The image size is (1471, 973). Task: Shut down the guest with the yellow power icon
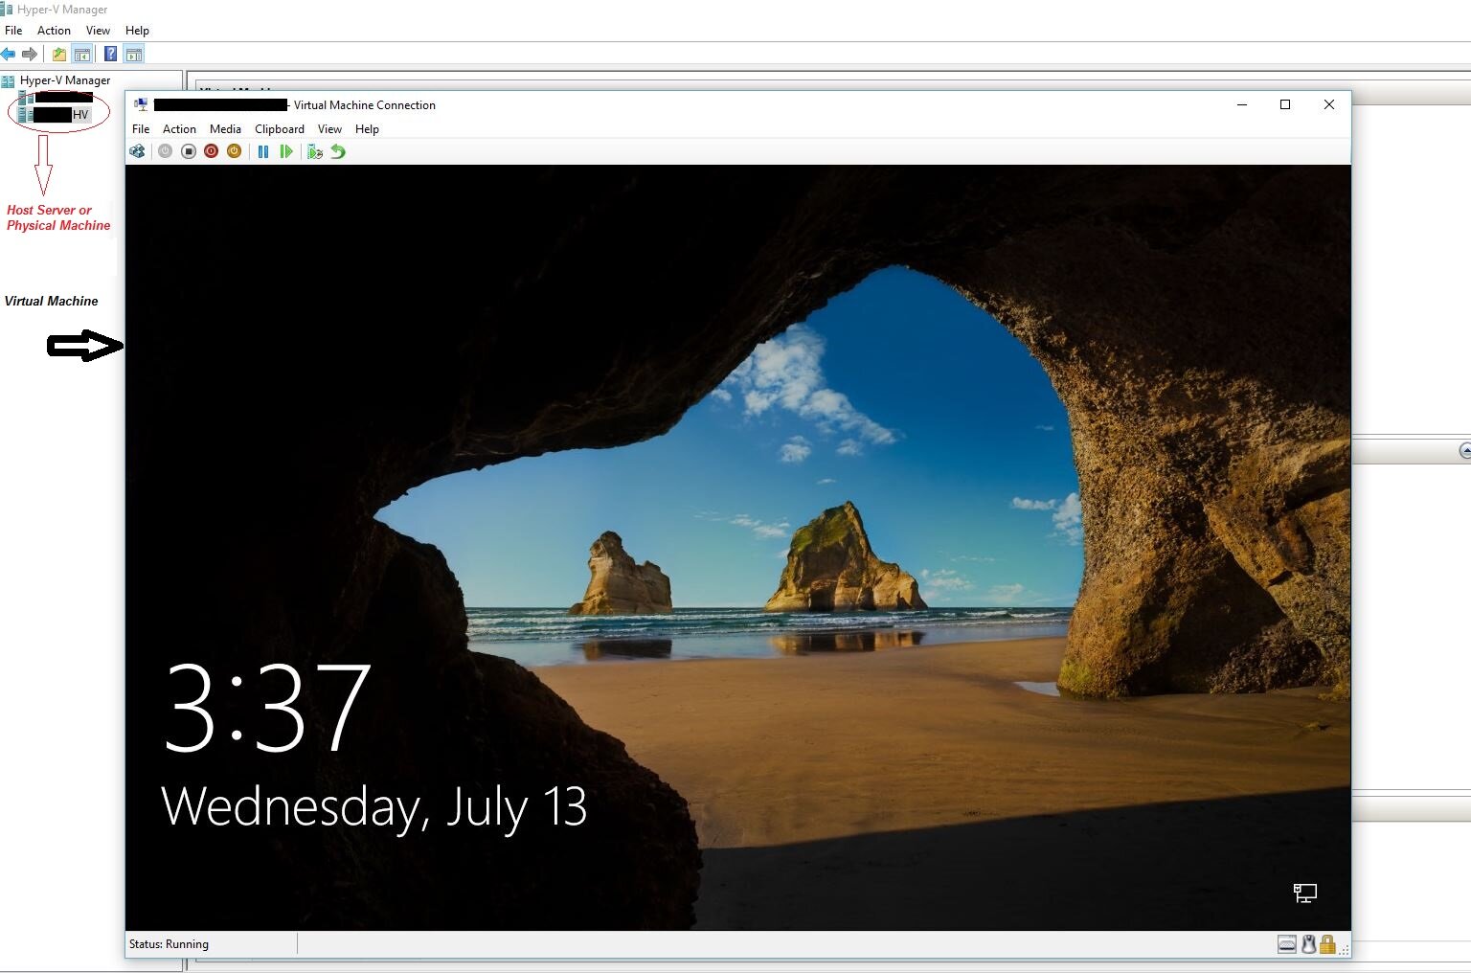pyautogui.click(x=234, y=151)
